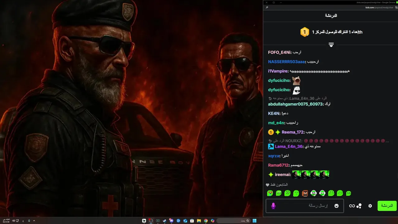Click the i1Vampire username

click(278, 71)
